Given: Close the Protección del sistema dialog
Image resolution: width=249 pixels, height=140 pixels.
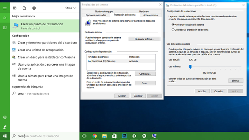Looking at the screenshot, I should pos(243,5).
